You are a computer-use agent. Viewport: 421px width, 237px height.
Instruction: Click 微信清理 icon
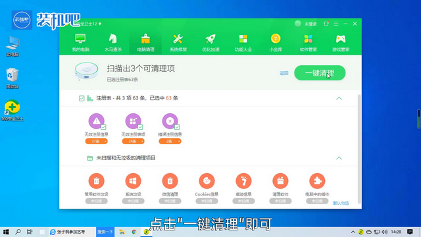[170, 181]
